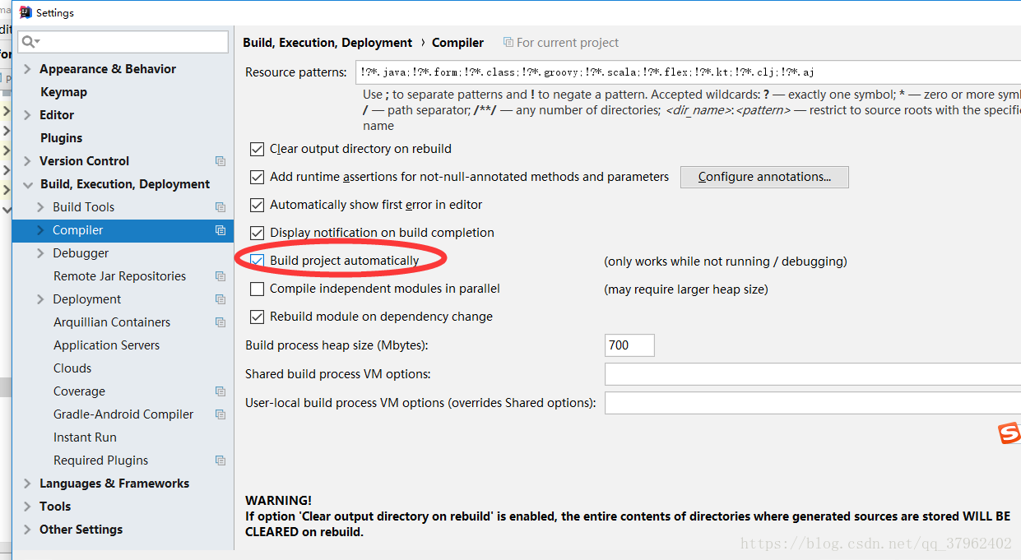Click the project-level icon beside Required Plugins
The width and height of the screenshot is (1021, 560).
click(220, 460)
